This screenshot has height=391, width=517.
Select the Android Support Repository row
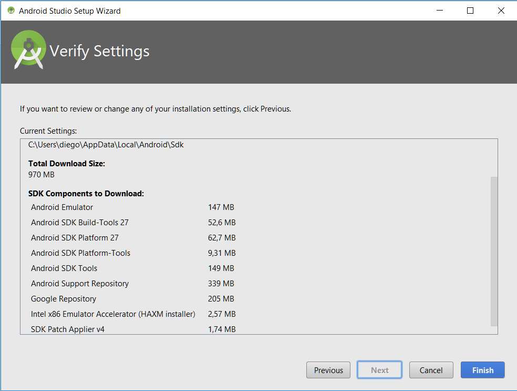point(132,283)
